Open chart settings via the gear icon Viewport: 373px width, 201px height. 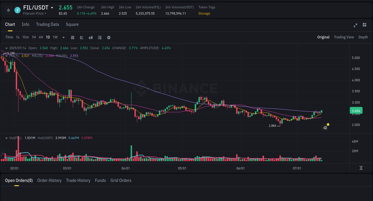[x=108, y=37]
